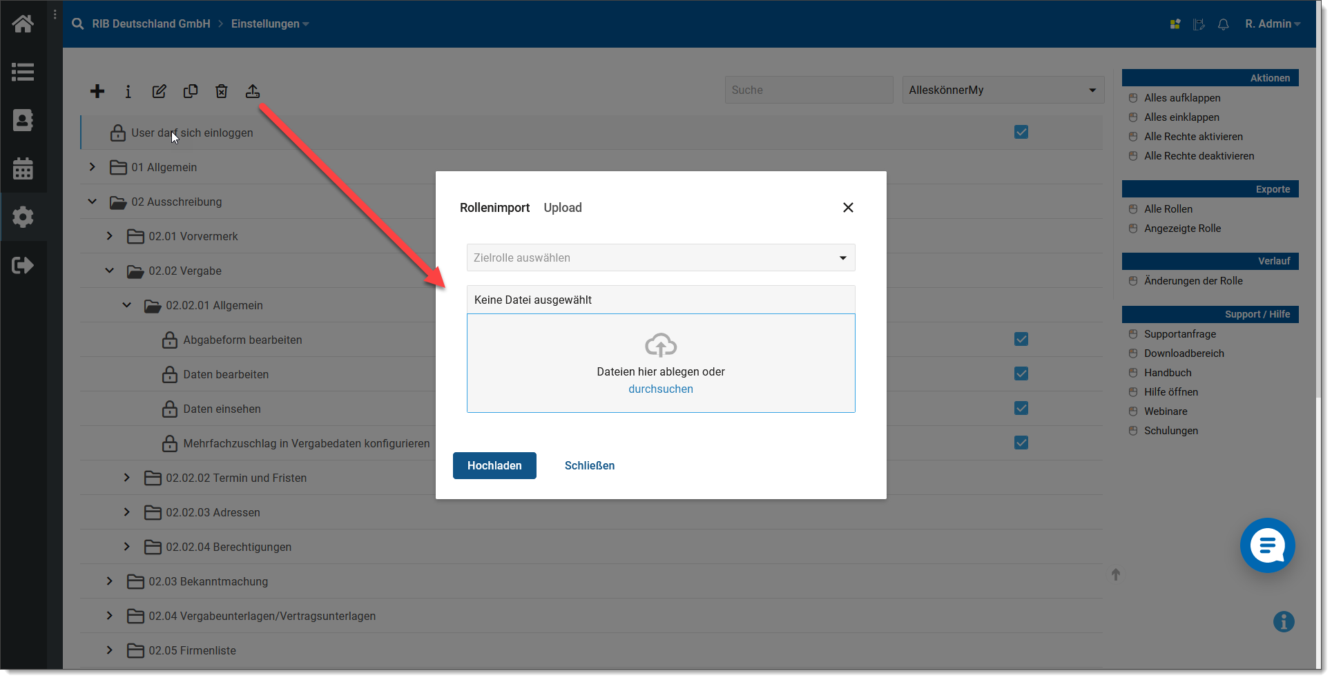Viewport: 1332px width, 680px height.
Task: Expand '02.02.04 Berechtigungen' folder
Action: click(x=127, y=547)
